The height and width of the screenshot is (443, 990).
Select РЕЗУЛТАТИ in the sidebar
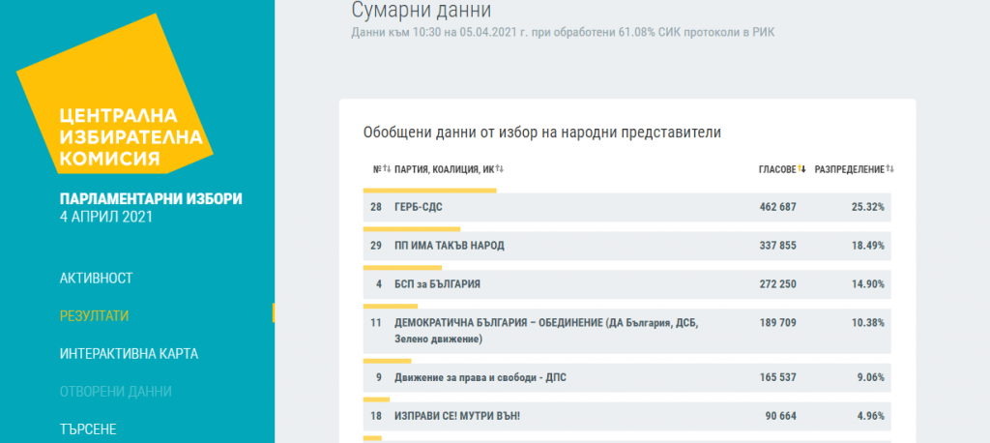(x=94, y=315)
